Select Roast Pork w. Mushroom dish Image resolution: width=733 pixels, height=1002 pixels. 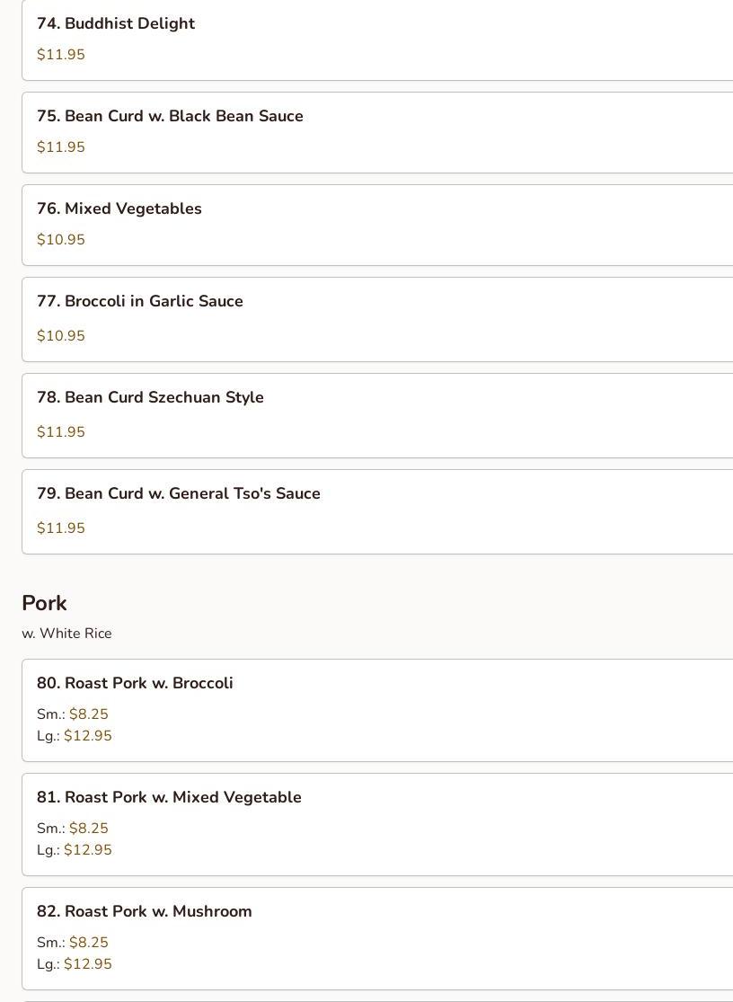pos(144,912)
